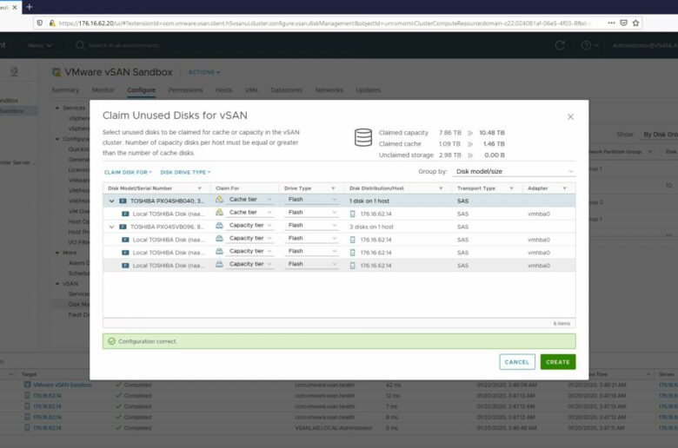Image resolution: width=678 pixels, height=448 pixels.
Task: Click the storage stack icon beside Claimed capacity
Action: point(363,138)
